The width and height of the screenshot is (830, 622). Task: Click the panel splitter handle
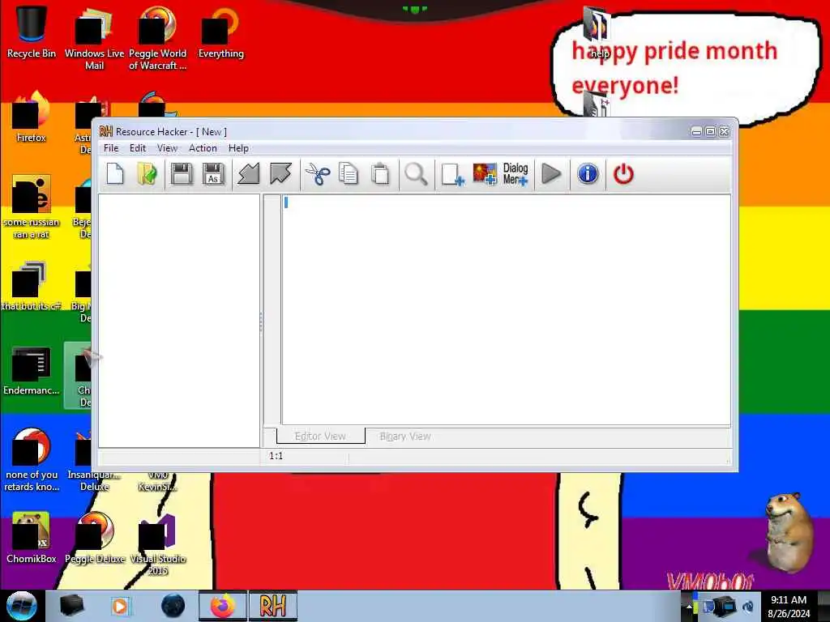click(261, 321)
